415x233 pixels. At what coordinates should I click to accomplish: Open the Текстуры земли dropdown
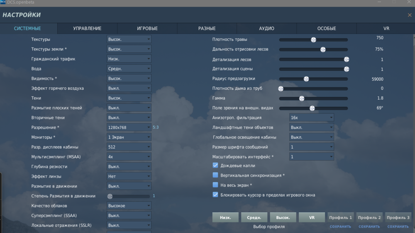pos(129,49)
